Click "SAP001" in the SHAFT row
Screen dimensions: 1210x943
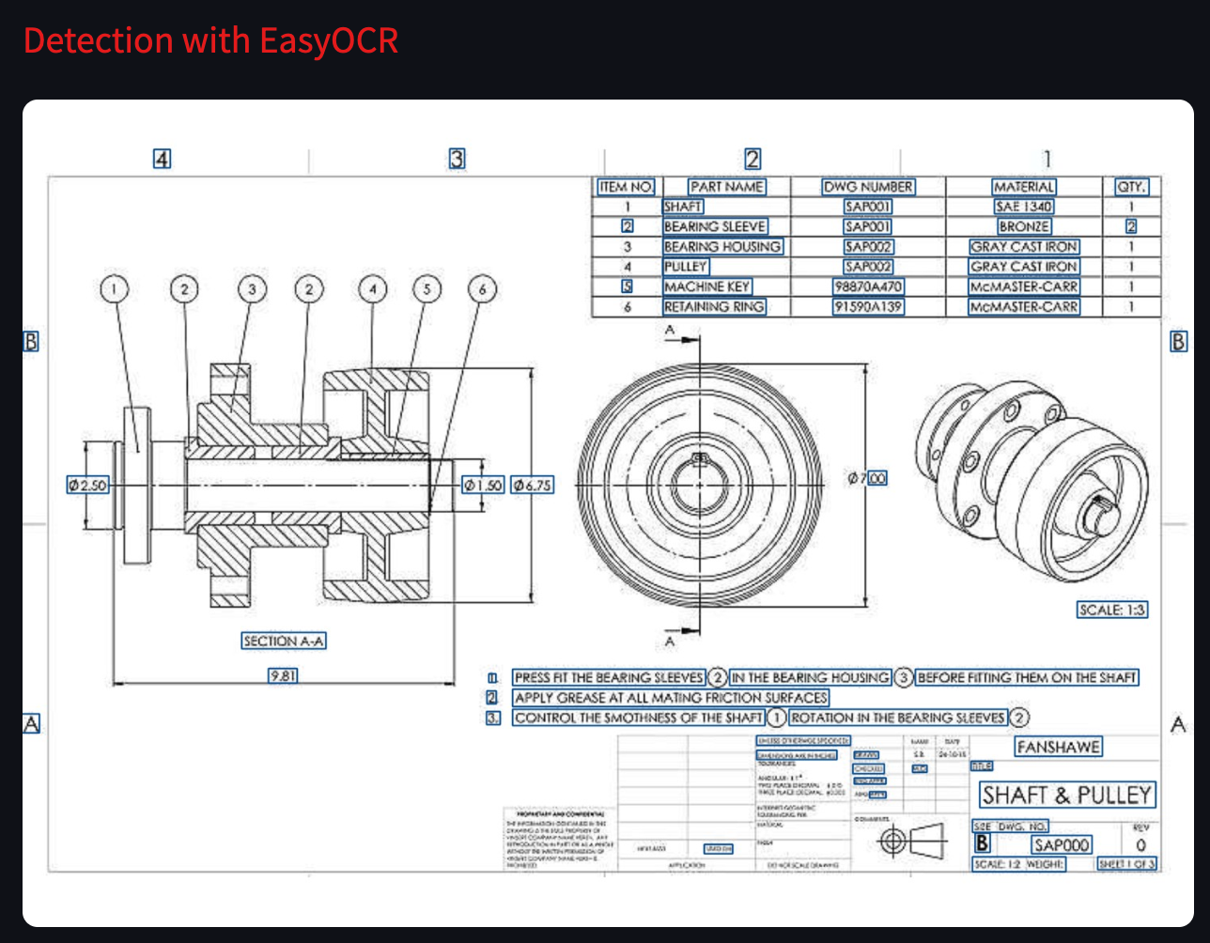click(x=868, y=207)
